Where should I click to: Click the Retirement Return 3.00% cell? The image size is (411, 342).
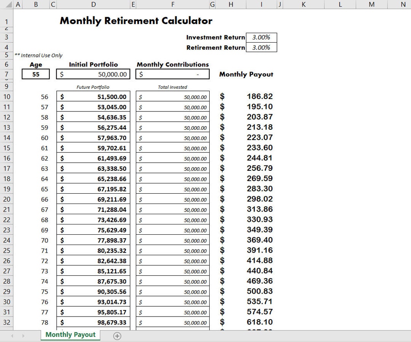pyautogui.click(x=261, y=47)
